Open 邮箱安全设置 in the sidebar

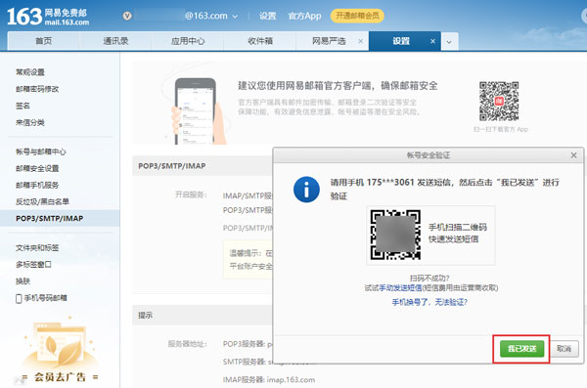(x=37, y=168)
